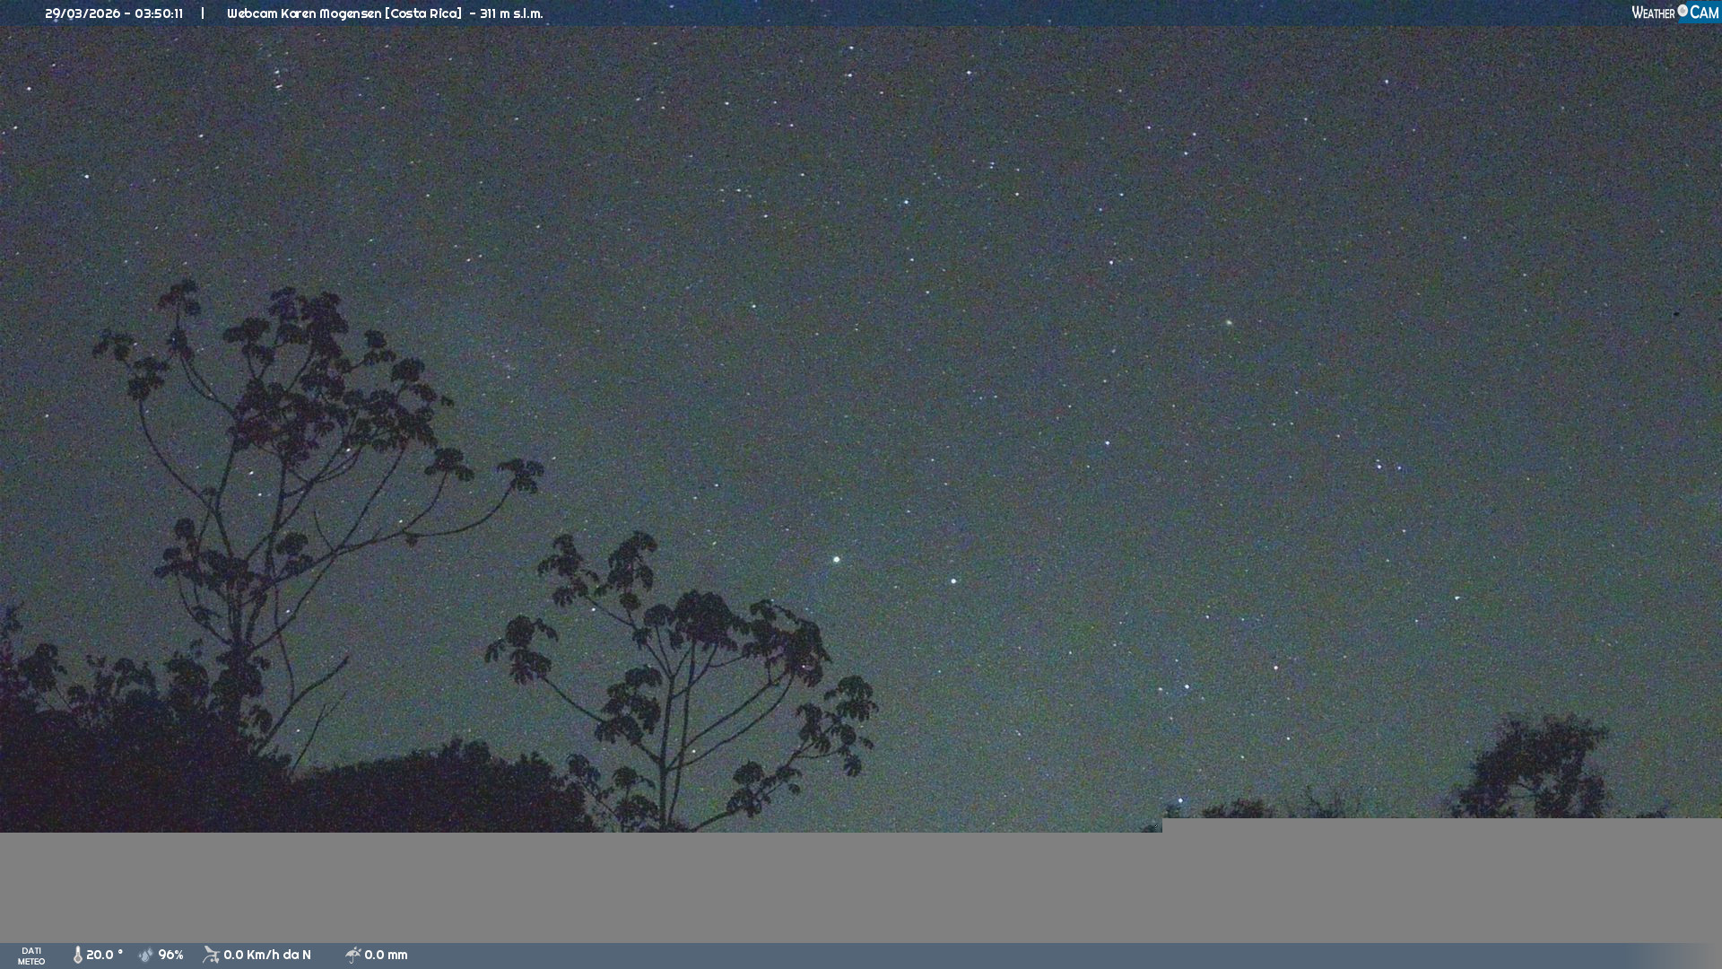This screenshot has width=1722, height=969.
Task: Click the wind vane anemometer icon
Action: click(211, 956)
